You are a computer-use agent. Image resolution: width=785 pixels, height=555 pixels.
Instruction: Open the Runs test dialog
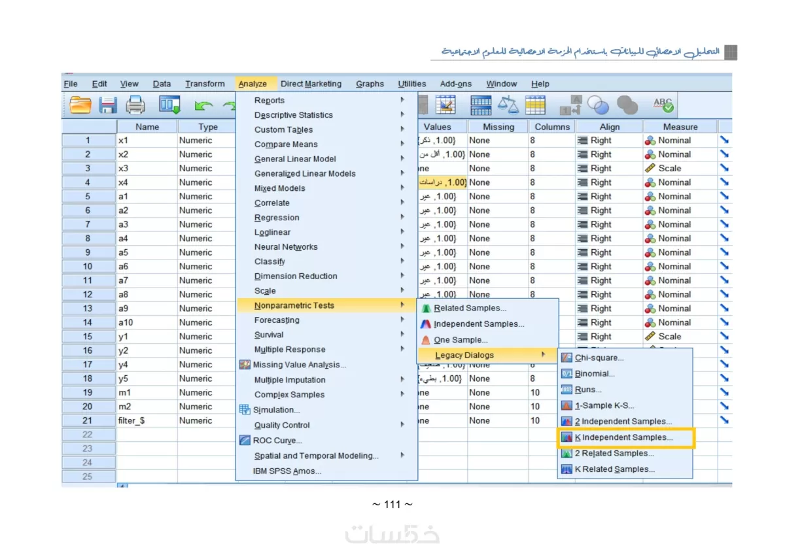[585, 390]
